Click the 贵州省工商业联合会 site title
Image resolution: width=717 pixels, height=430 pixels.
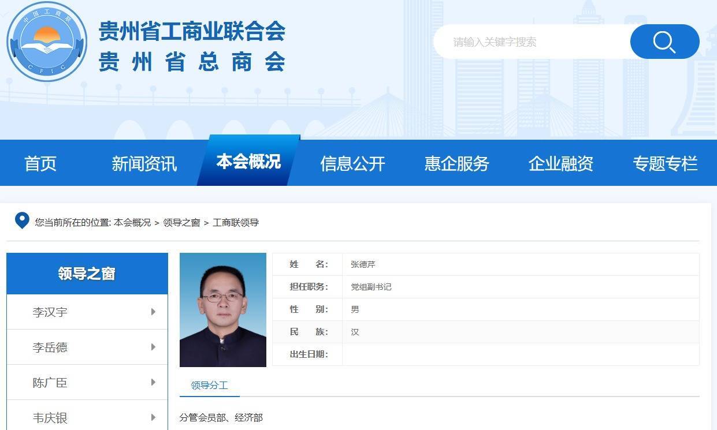192,31
